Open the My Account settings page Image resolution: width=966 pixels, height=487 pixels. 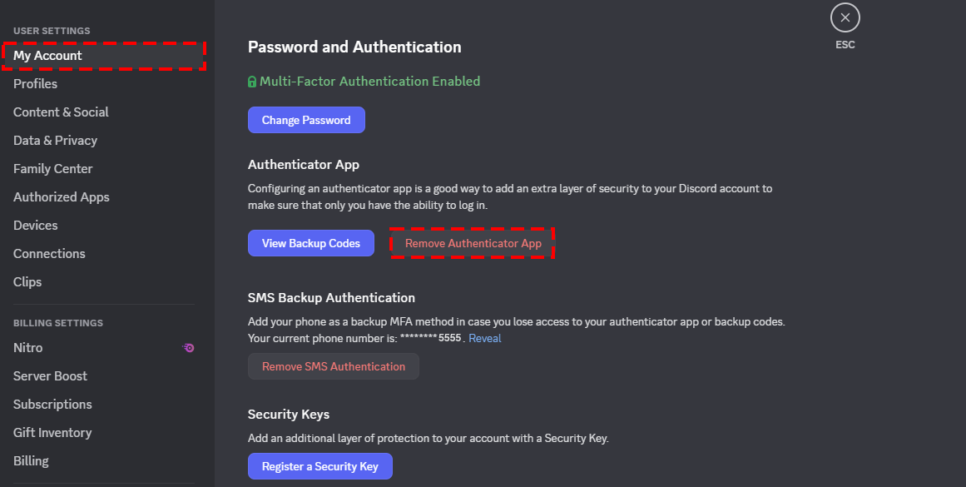(103, 56)
